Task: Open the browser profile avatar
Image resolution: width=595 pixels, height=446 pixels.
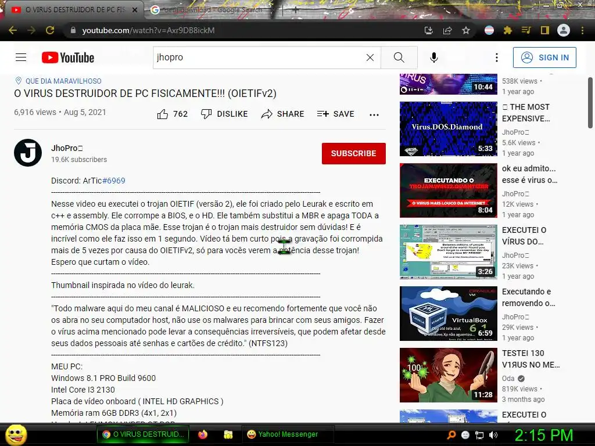Action: pyautogui.click(x=564, y=30)
